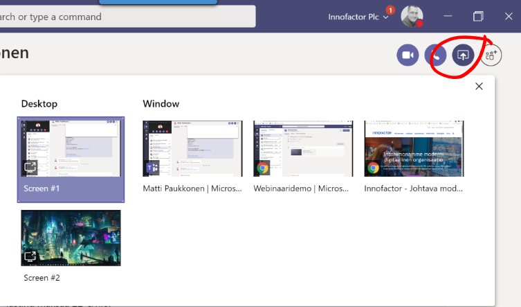
Task: Start an audio call
Action: (435, 55)
